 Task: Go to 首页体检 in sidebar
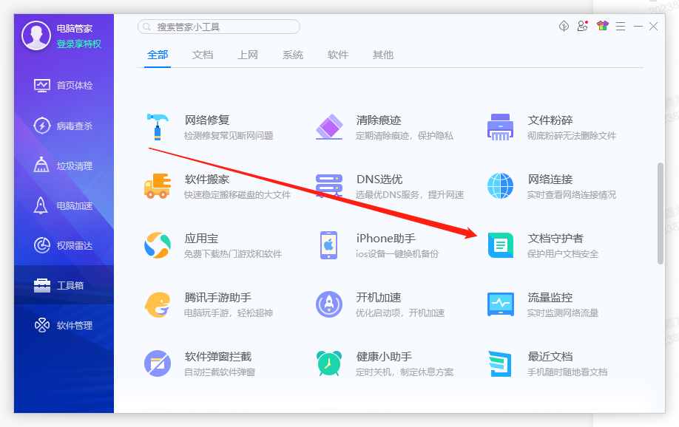click(x=64, y=85)
